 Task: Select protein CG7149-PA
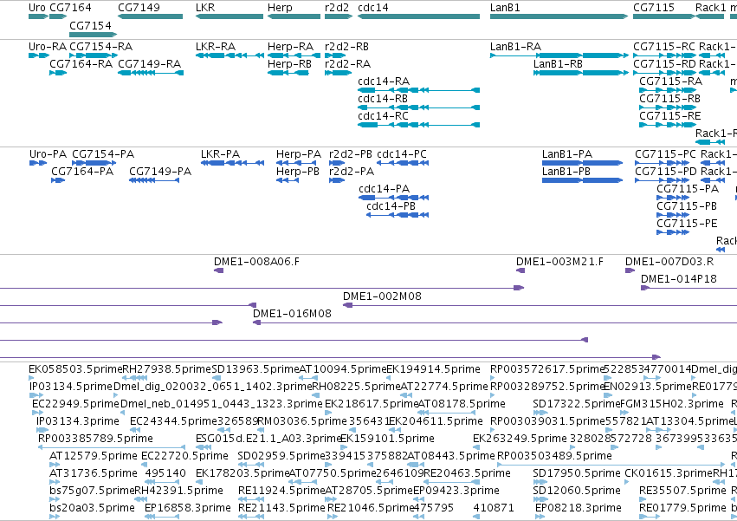click(154, 180)
